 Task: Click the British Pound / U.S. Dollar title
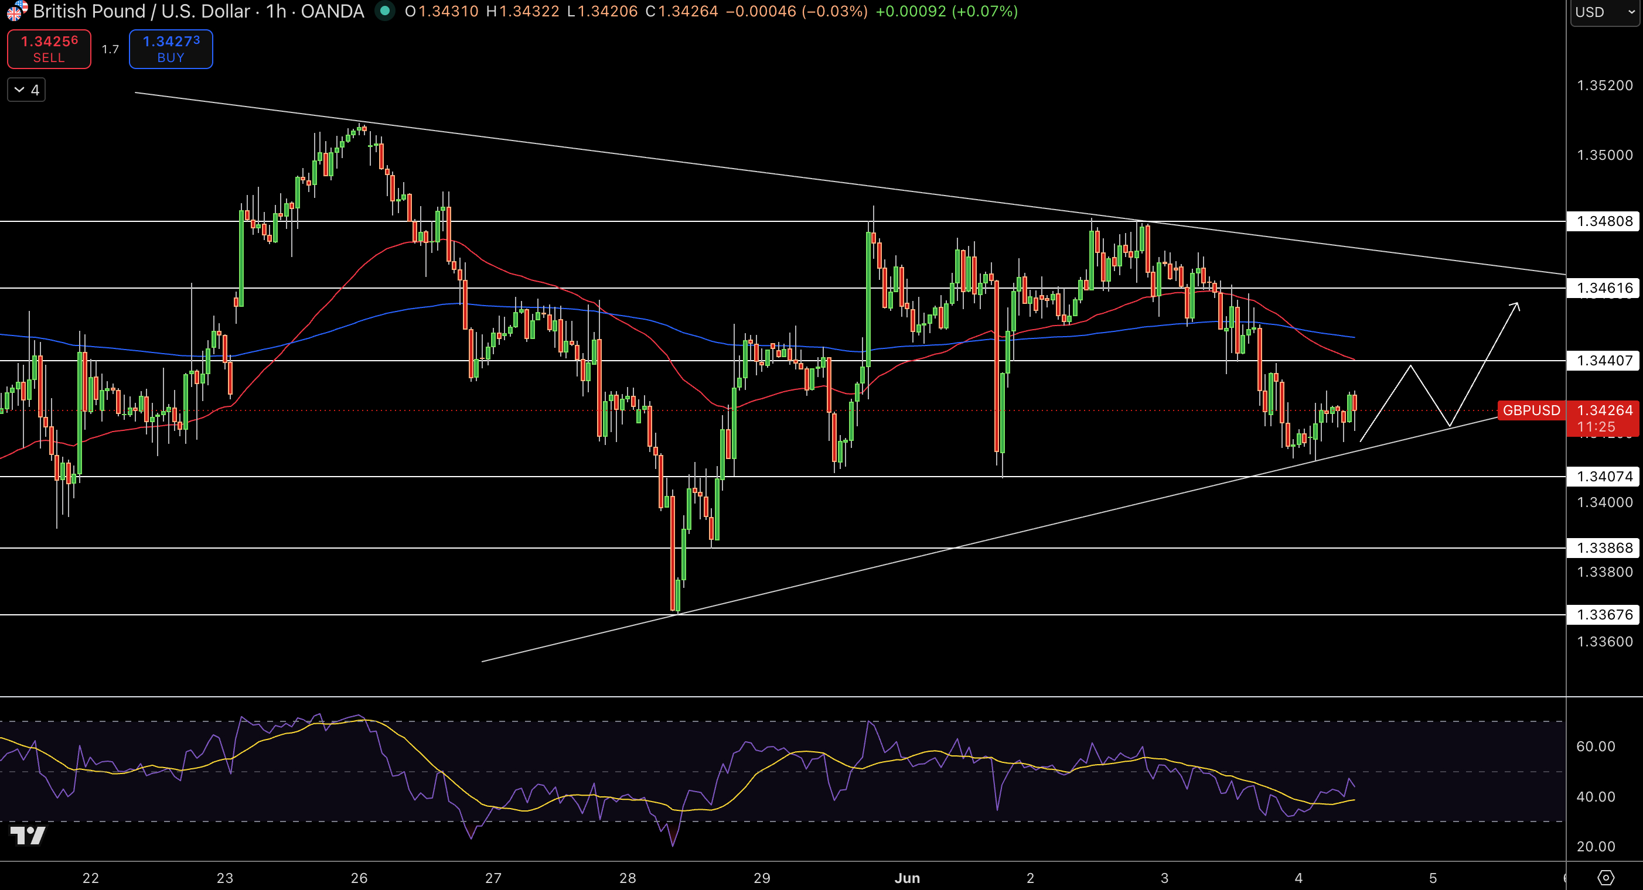pyautogui.click(x=141, y=11)
